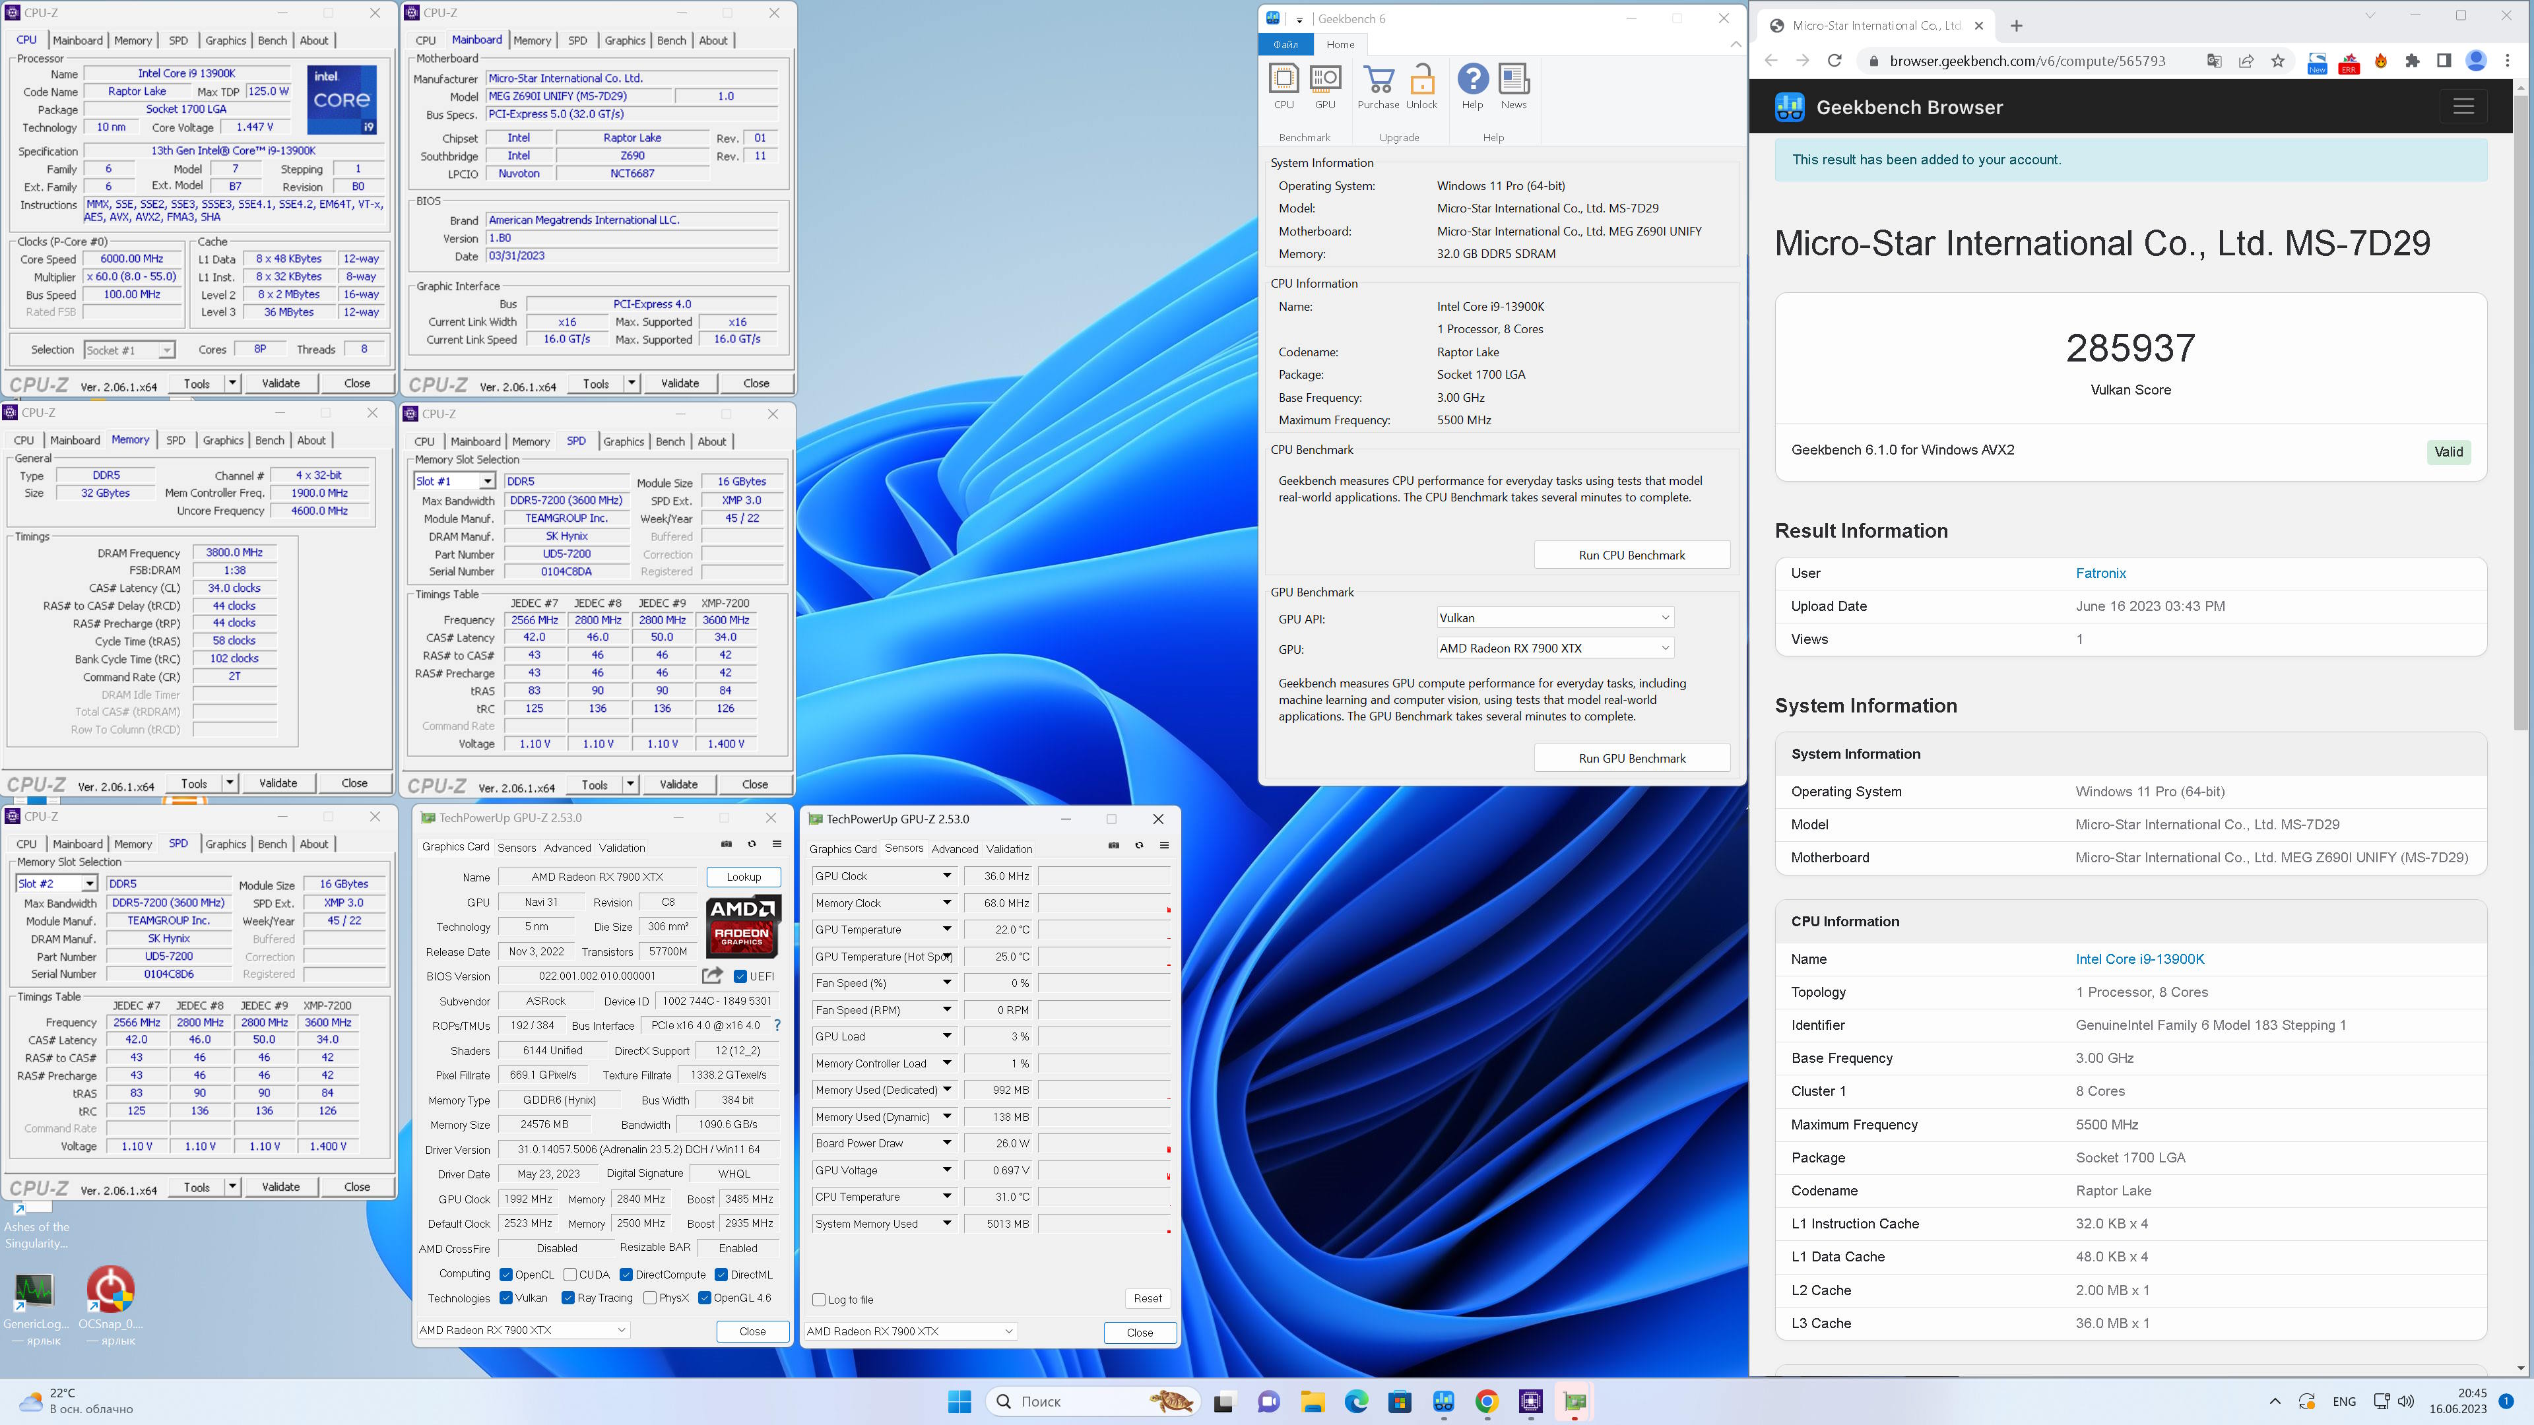The width and height of the screenshot is (2534, 1425).
Task: Click the CPU benchmark icon in Geekbench
Action: 1283,86
